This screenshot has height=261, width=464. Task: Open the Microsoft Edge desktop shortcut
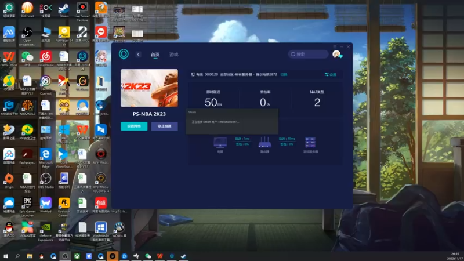point(46,158)
